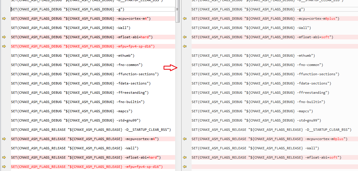
Task: Click the yellow arrow beside left RELEASE -mcpu=cortex-m4 line
Action: (x=4, y=139)
